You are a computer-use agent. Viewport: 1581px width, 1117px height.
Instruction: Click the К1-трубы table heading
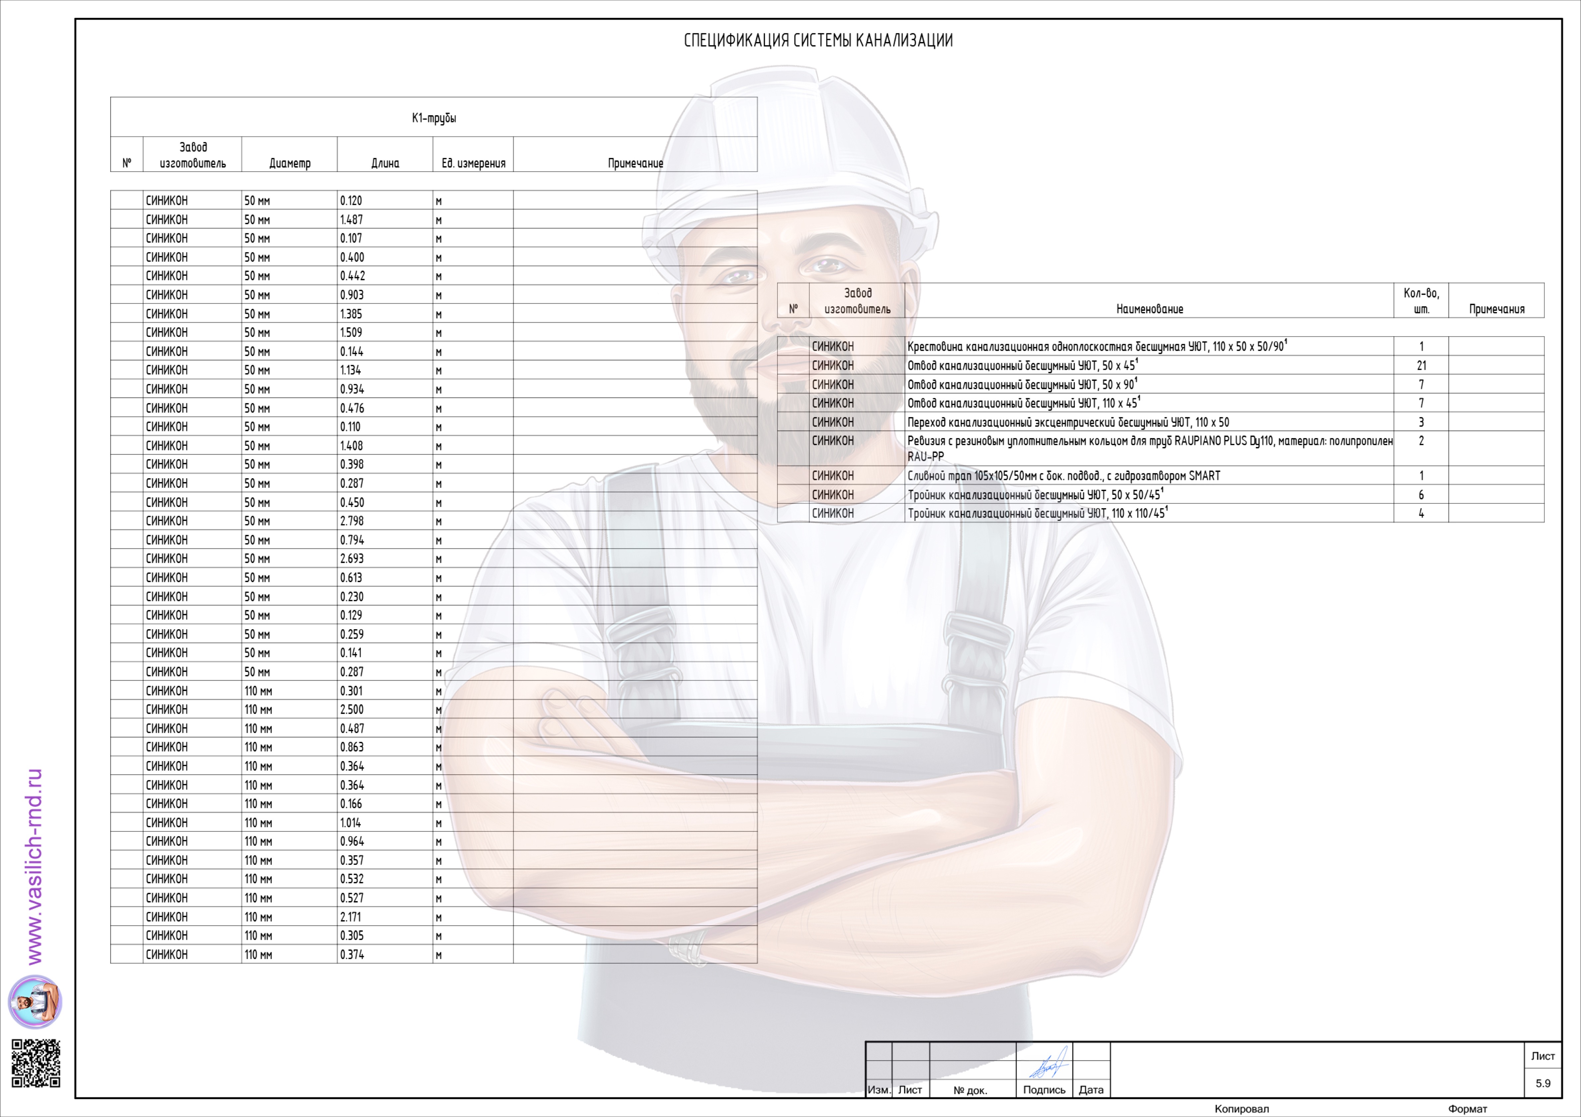[434, 118]
